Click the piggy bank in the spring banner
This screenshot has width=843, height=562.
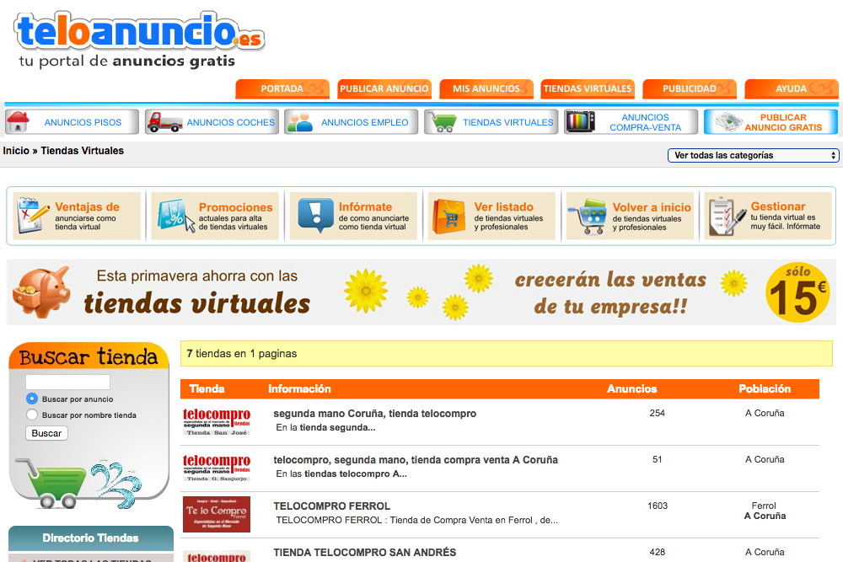coord(41,292)
